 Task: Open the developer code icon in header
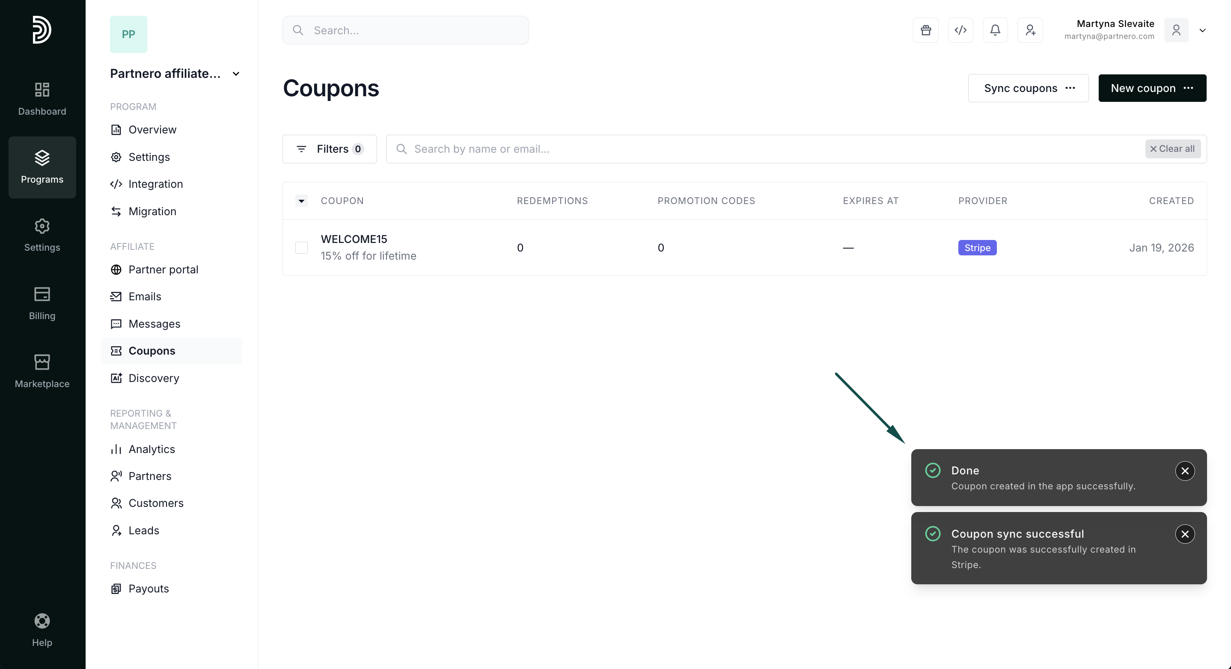(x=960, y=30)
